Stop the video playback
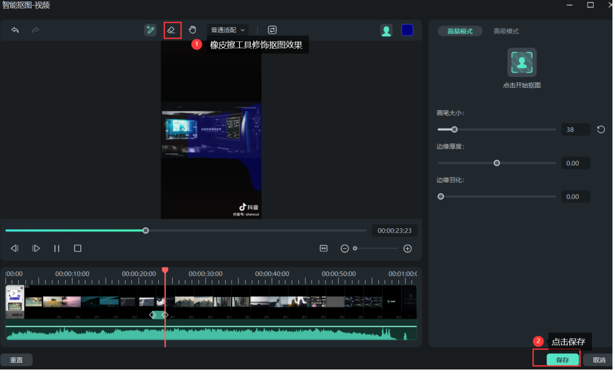 77,249
